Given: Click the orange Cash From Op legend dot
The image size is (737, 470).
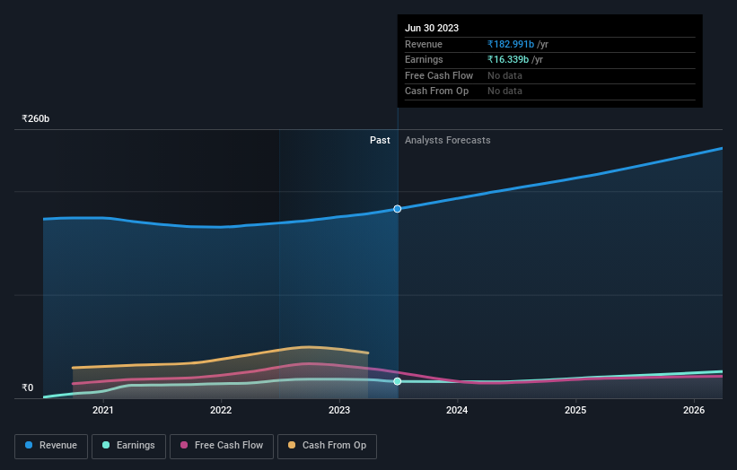Looking at the screenshot, I should [292, 445].
